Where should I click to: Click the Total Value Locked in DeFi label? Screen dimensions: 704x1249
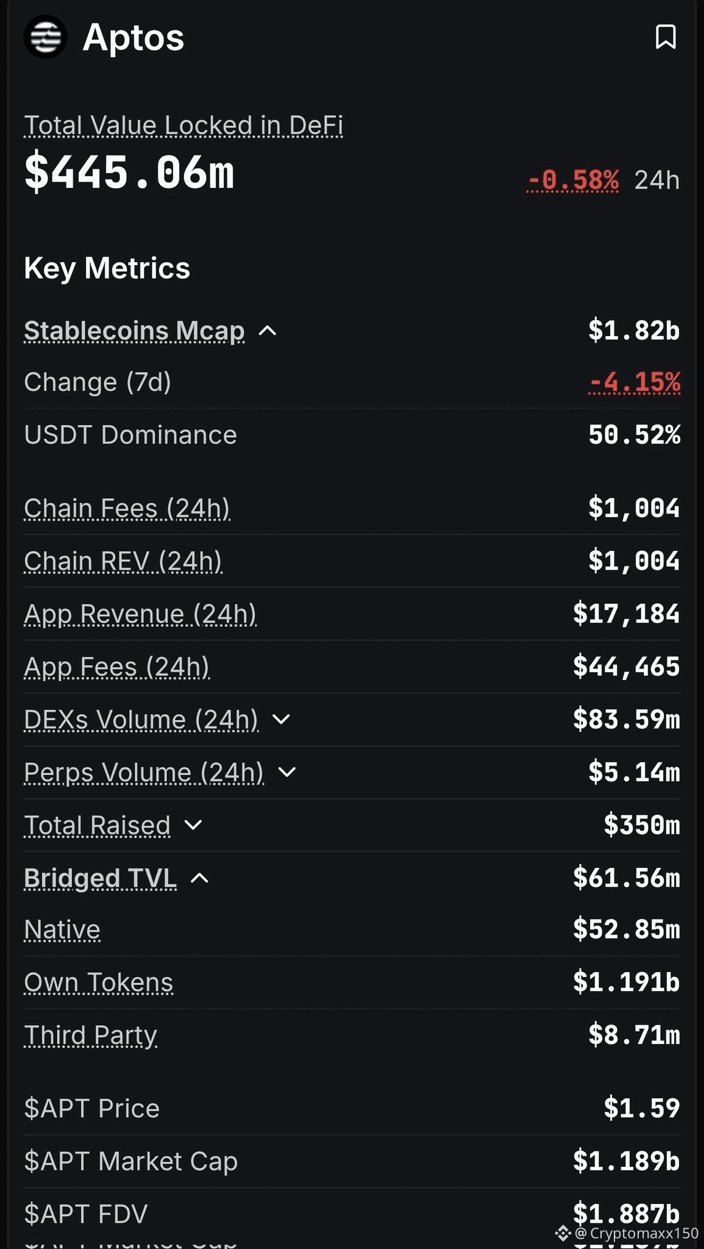[x=183, y=126]
